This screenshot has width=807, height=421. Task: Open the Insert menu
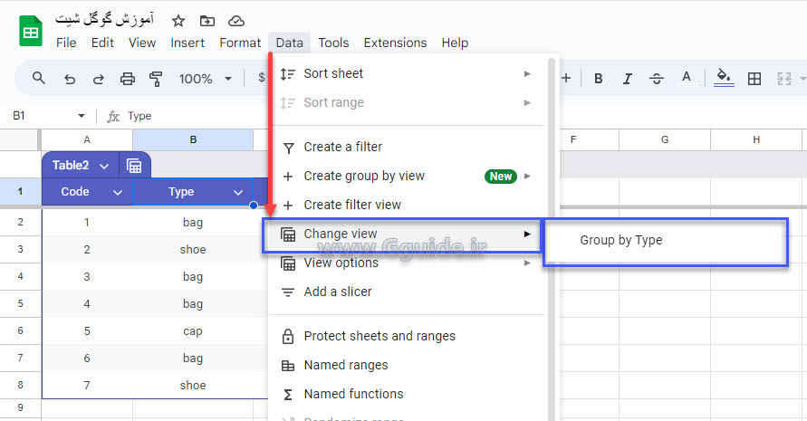coord(187,43)
